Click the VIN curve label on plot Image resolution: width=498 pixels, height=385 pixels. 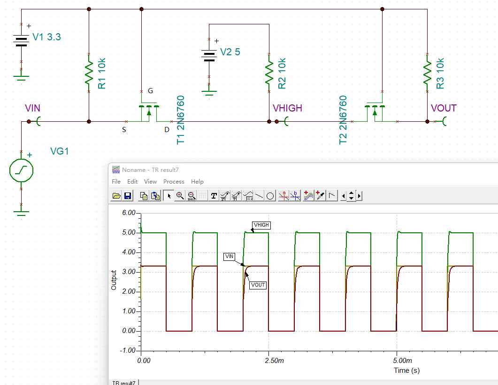[229, 256]
